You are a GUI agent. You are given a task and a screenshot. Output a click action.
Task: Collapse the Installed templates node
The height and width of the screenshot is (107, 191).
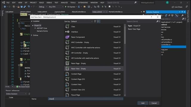[32, 21]
